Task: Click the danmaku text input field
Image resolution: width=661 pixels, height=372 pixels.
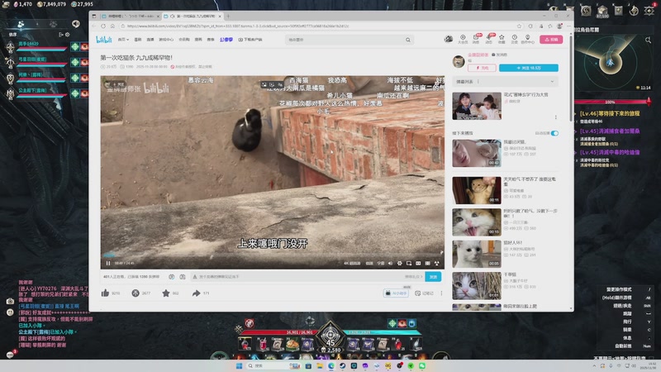Action: (299, 277)
